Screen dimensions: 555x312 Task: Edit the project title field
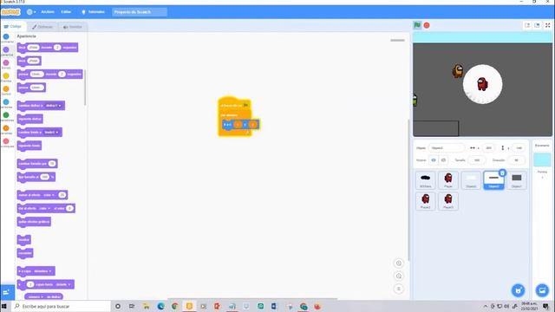[x=140, y=11]
